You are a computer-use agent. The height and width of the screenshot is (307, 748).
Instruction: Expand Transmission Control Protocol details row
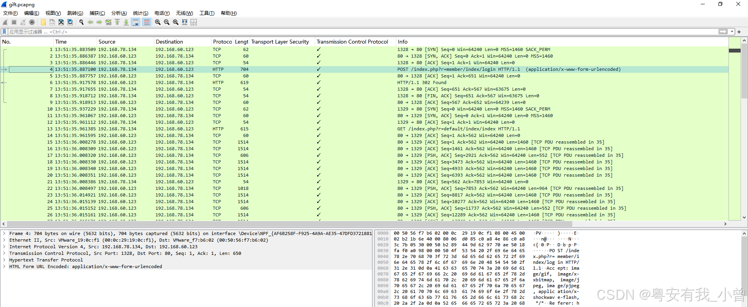[x=4, y=253]
